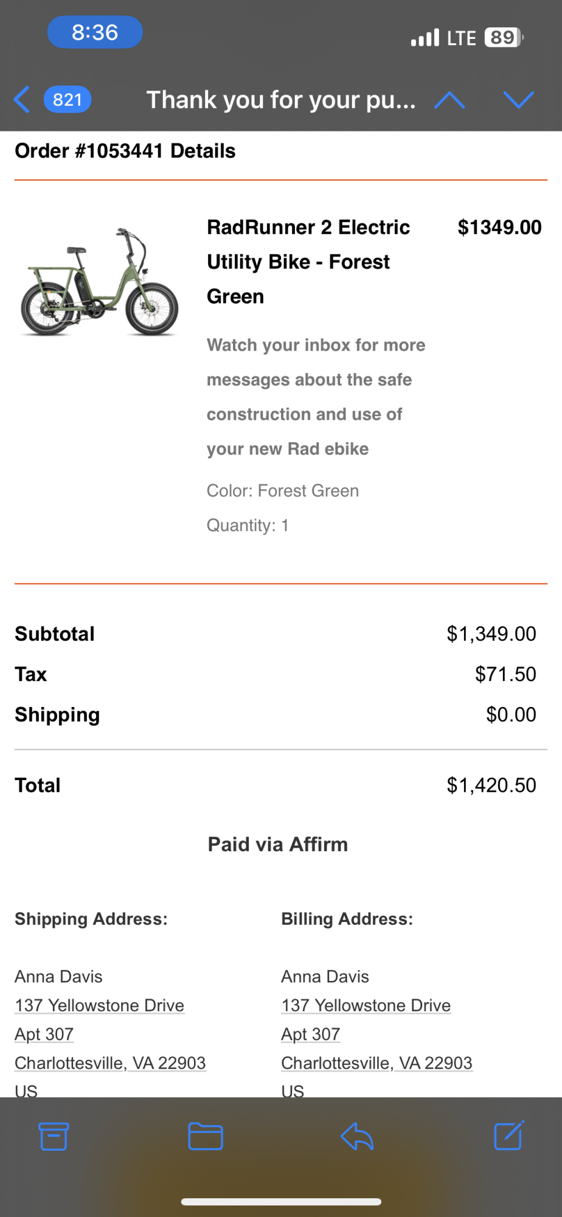The image size is (562, 1217).
Task: Tap the billing Apt 307 link
Action: [311, 1034]
